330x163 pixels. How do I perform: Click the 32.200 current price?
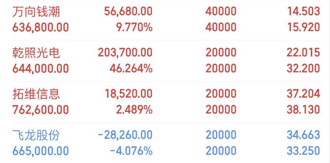click(x=303, y=68)
